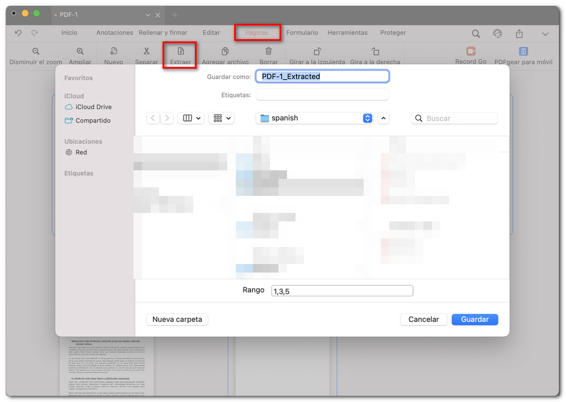
Task: Open the column view layout dropdown
Action: click(x=192, y=118)
